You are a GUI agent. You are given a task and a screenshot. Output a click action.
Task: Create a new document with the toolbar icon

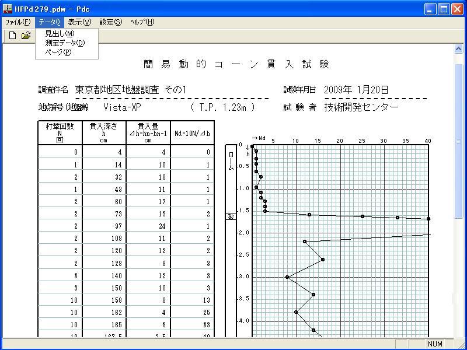(13, 35)
